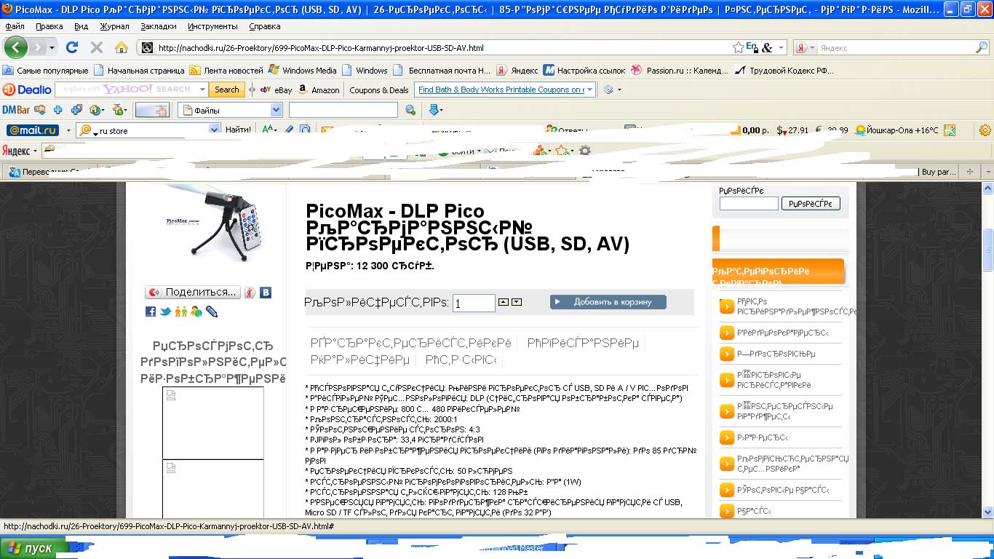The width and height of the screenshot is (994, 559).
Task: Go back with the green Back arrow
Action: tap(16, 48)
